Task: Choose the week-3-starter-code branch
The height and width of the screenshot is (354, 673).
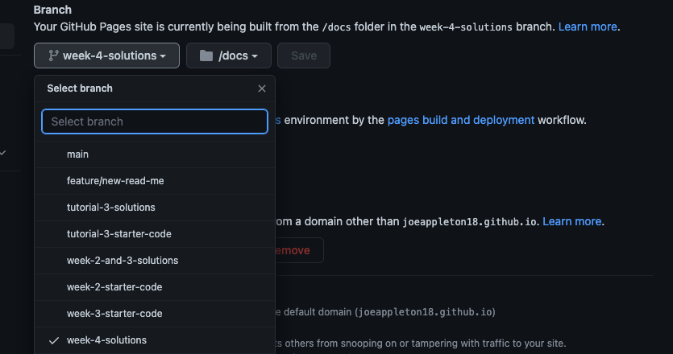Action: click(155, 314)
